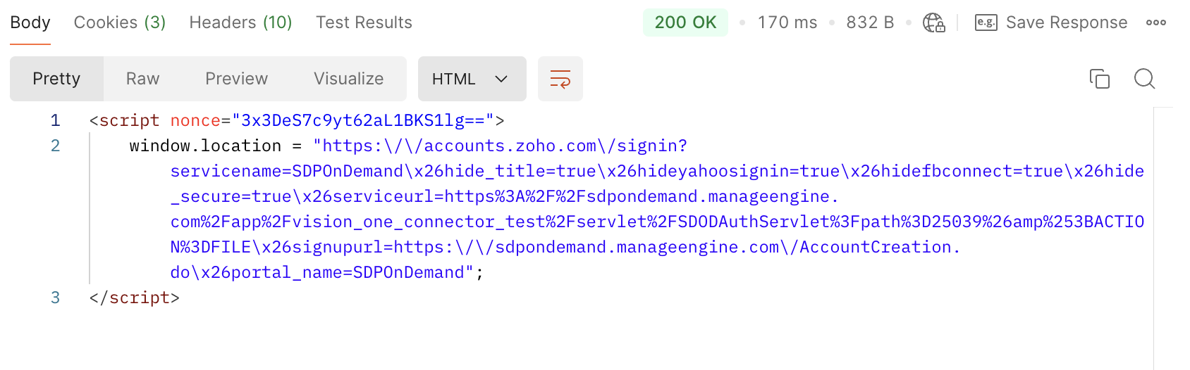Click the 170 ms response time
This screenshot has height=370, width=1190.
787,23
